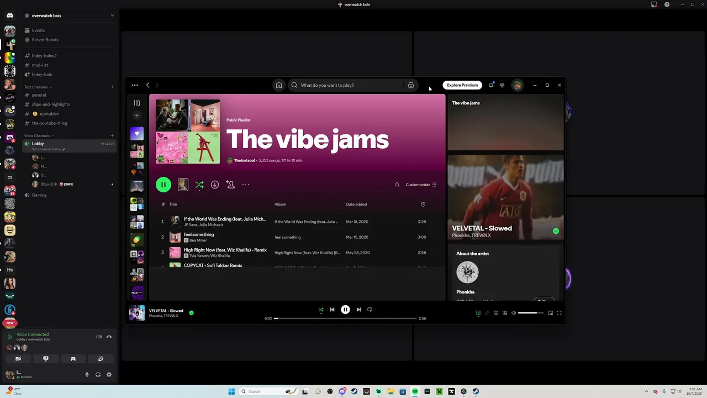Mute Spotify with the speaker icon
Screen dimensions: 707x398
(x=514, y=313)
